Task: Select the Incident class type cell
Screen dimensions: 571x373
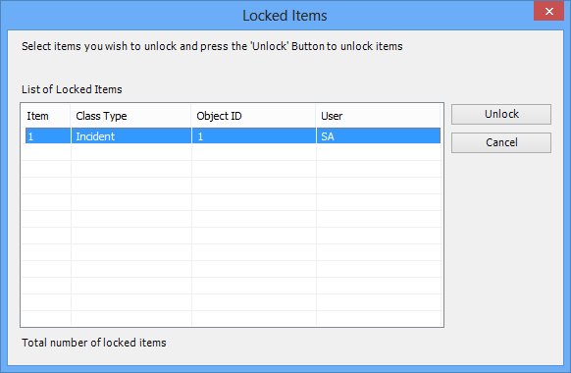Action: pos(131,135)
